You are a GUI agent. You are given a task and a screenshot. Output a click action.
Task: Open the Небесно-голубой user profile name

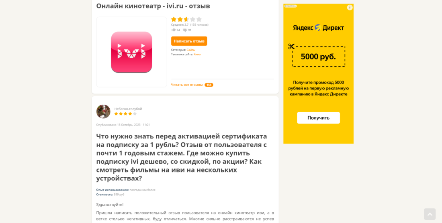click(x=128, y=109)
